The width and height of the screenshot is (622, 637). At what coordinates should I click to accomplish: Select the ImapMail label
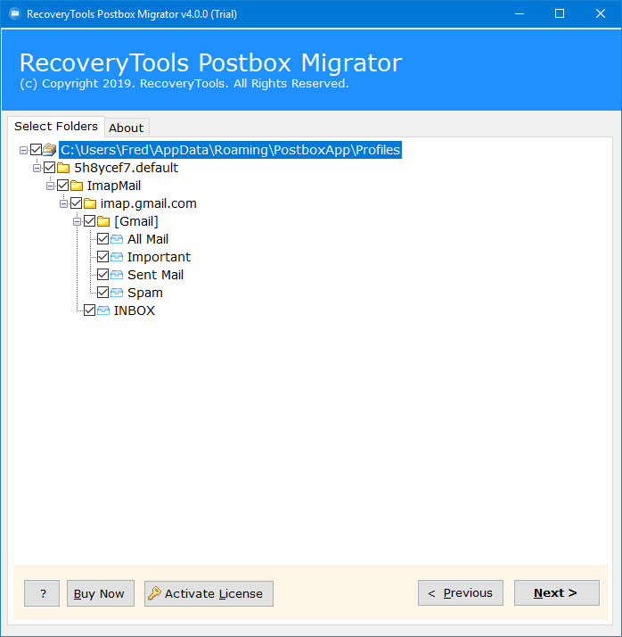click(x=114, y=186)
